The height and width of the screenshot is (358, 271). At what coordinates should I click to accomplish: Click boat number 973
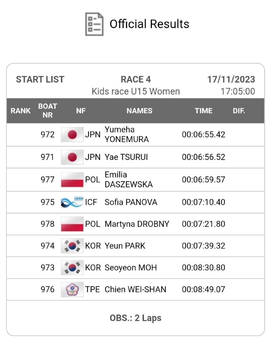click(x=47, y=268)
